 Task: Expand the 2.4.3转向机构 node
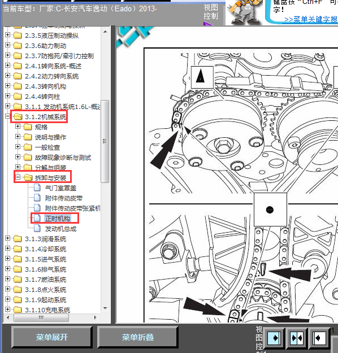pos(8,86)
